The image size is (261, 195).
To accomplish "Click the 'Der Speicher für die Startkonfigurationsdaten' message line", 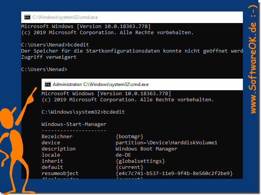I will [x=132, y=51].
